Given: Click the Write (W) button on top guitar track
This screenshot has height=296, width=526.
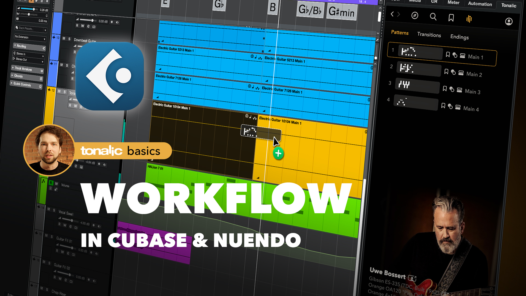Looking at the screenshot, I should point(82,26).
